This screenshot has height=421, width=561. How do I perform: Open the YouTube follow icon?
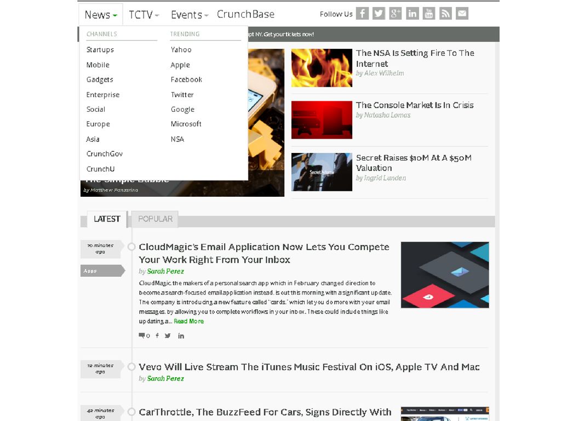(x=428, y=14)
